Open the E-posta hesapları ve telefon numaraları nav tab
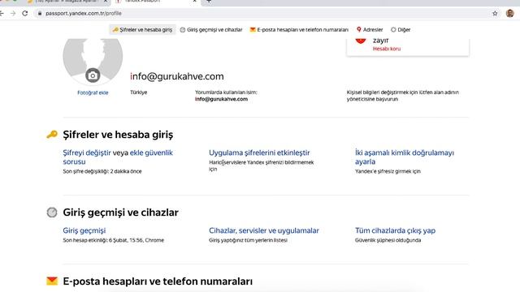Viewport: 520px width, 292px height. [x=299, y=29]
